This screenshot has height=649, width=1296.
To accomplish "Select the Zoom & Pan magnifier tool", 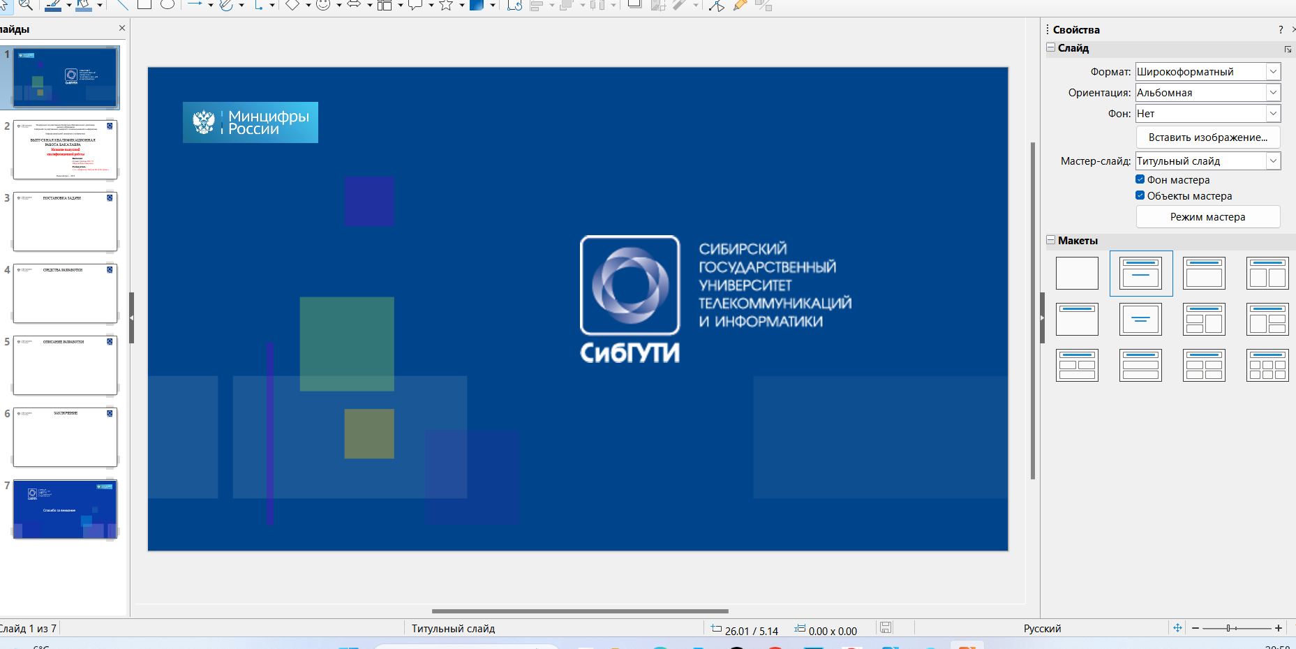I will click(26, 5).
